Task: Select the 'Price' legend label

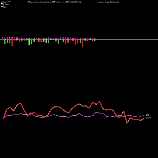Action: [5, 7]
